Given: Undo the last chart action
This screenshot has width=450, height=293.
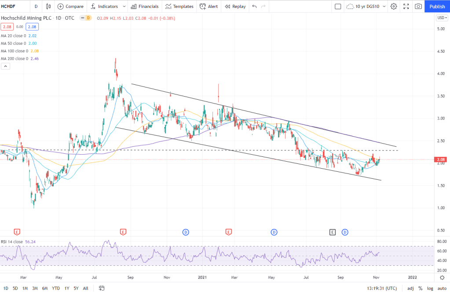Looking at the screenshot, I should pyautogui.click(x=255, y=7).
